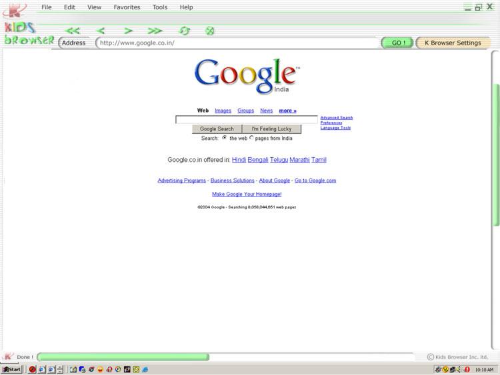Click the 'Done !' status text
The height and width of the screenshot is (375, 500).
[x=25, y=357]
